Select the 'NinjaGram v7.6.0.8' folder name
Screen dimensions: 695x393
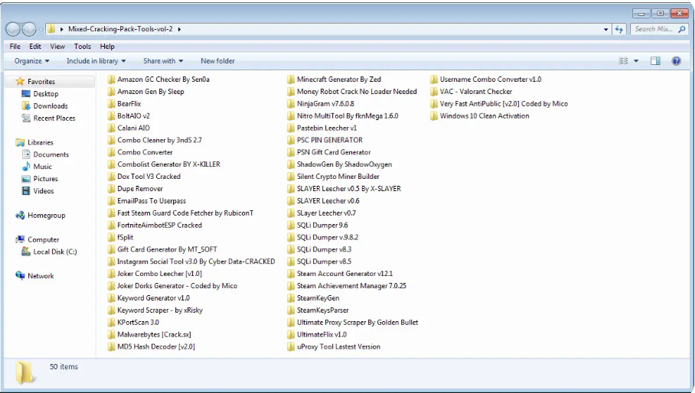(325, 104)
